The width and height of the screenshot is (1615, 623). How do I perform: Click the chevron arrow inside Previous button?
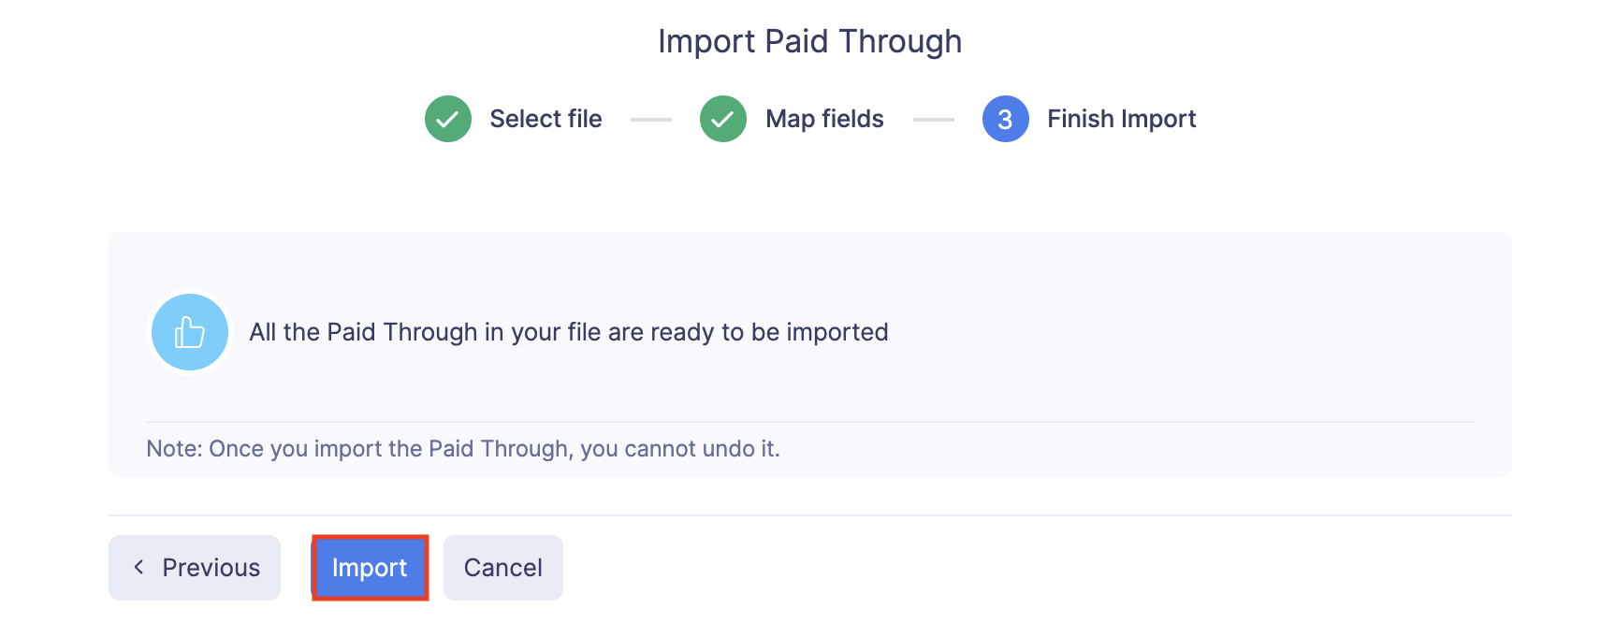(x=138, y=567)
